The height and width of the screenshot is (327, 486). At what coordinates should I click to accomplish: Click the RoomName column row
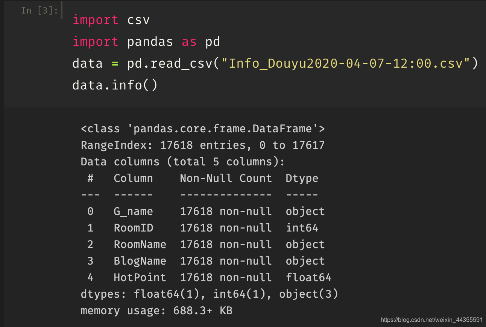point(206,244)
